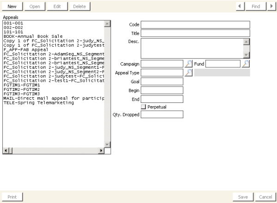277x203 pixels.
Task: Click into the Code input field
Action: 195,24
